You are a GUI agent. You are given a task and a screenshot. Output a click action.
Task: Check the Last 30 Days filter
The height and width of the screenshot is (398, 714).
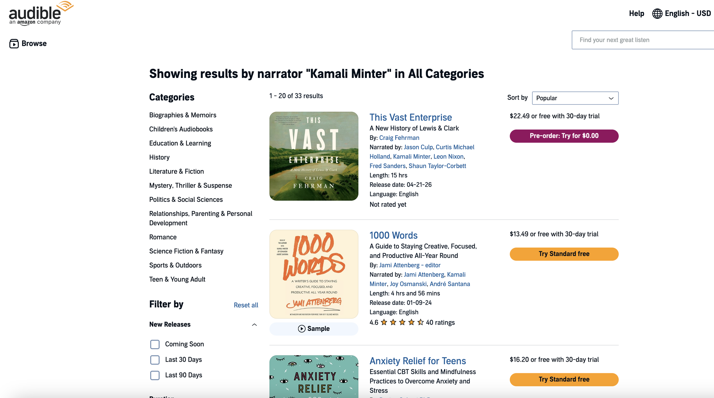point(155,360)
